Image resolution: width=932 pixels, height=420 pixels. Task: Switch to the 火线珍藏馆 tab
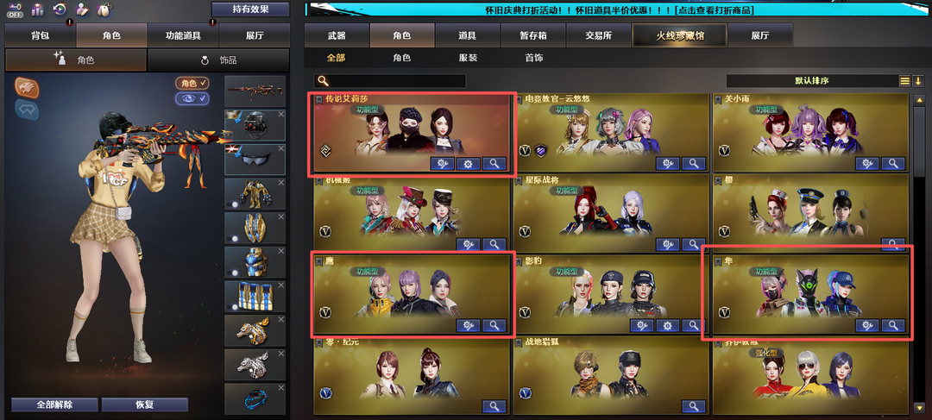[x=679, y=35]
